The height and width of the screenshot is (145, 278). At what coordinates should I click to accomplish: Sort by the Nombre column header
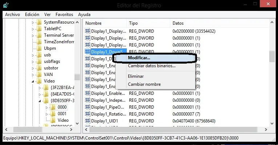click(x=105, y=23)
